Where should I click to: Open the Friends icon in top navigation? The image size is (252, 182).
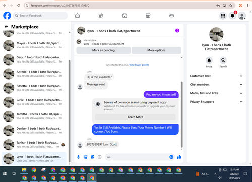click(101, 16)
